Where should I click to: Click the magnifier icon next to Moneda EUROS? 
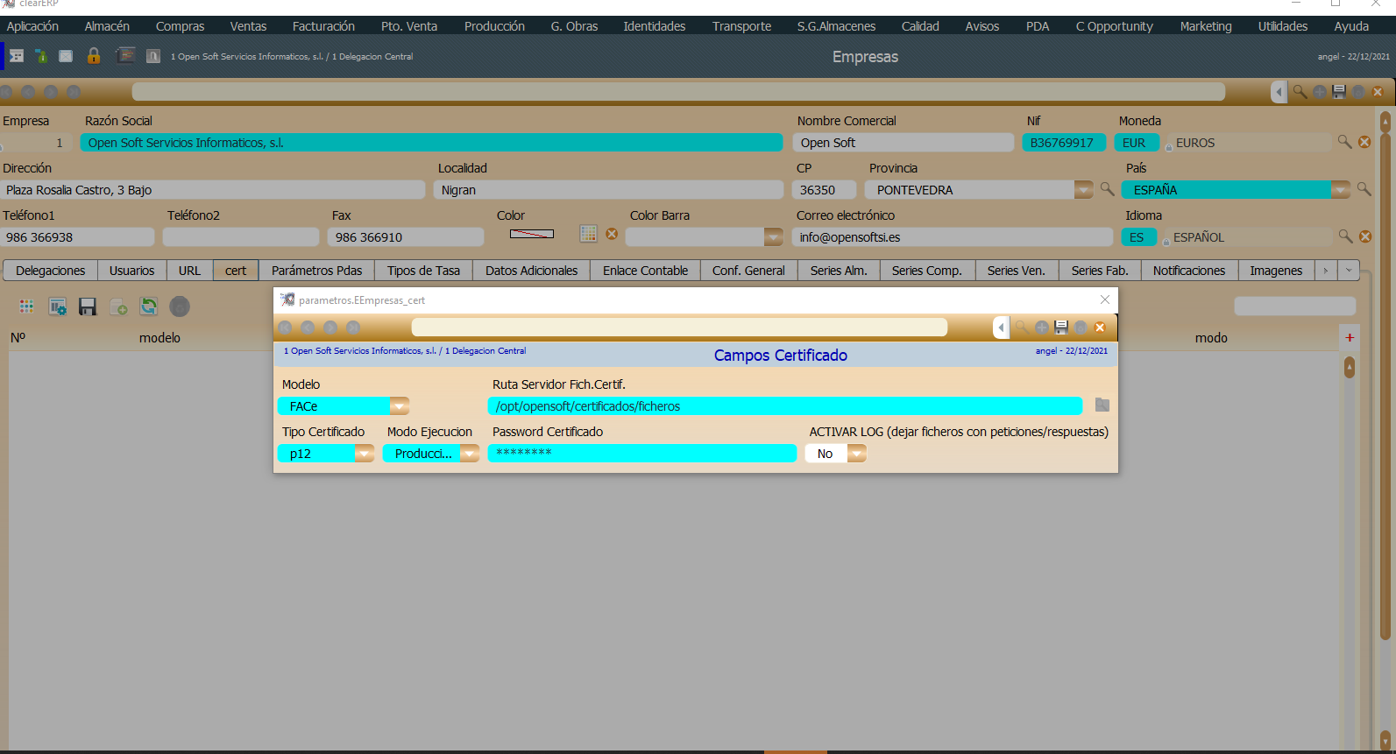tap(1344, 142)
